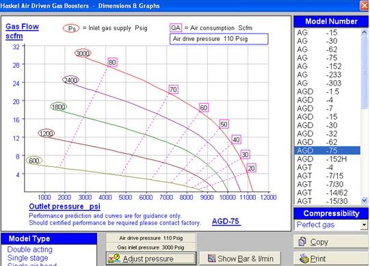Click the Air drive pressure 110 Psig field
The height and width of the screenshot is (266, 370).
click(x=219, y=39)
